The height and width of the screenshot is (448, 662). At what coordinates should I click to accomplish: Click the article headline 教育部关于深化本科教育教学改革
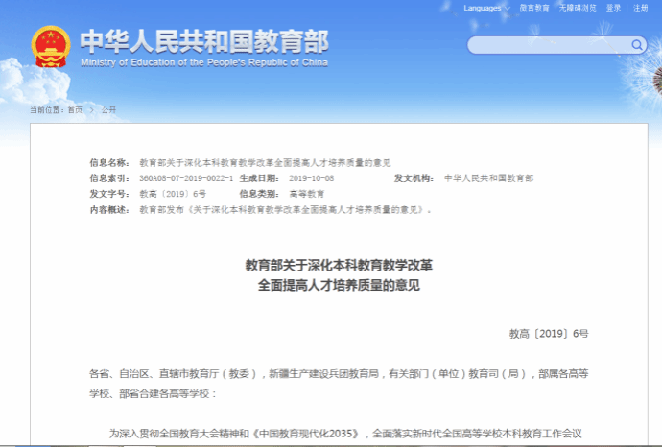[x=339, y=265]
